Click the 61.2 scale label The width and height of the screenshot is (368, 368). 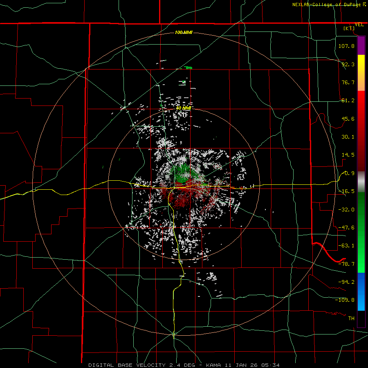coord(348,101)
